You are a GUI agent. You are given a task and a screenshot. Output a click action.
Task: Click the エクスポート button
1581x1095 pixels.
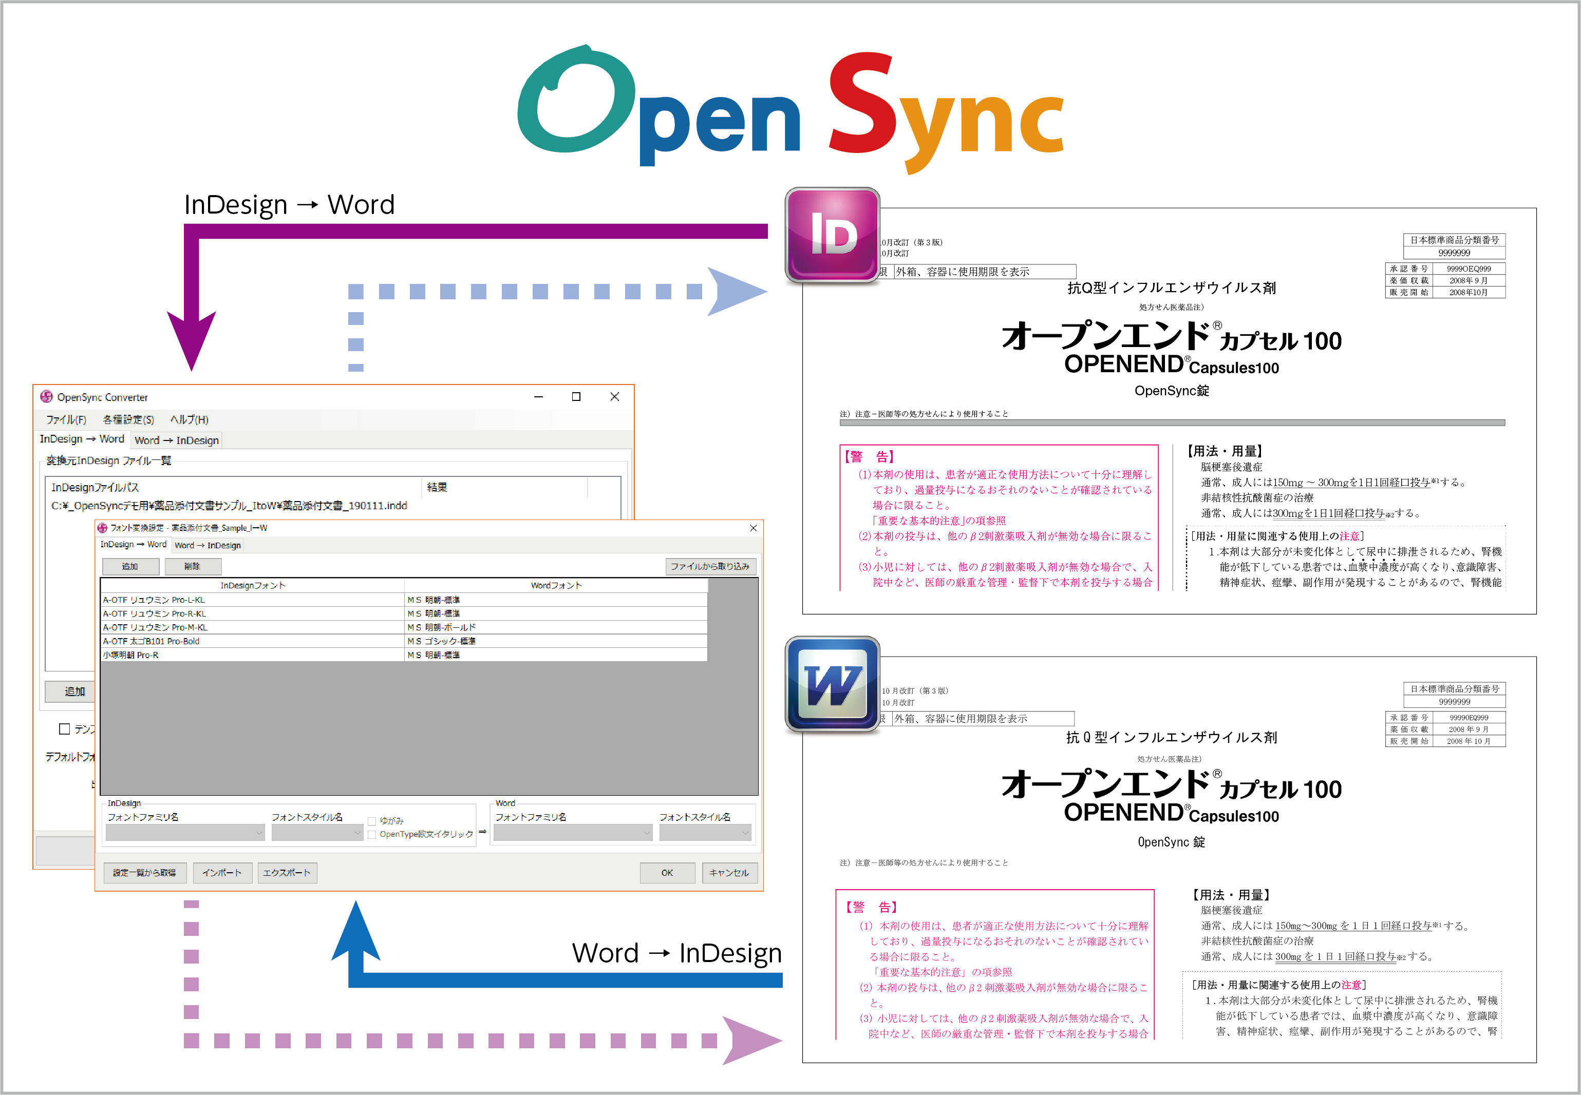(x=287, y=873)
